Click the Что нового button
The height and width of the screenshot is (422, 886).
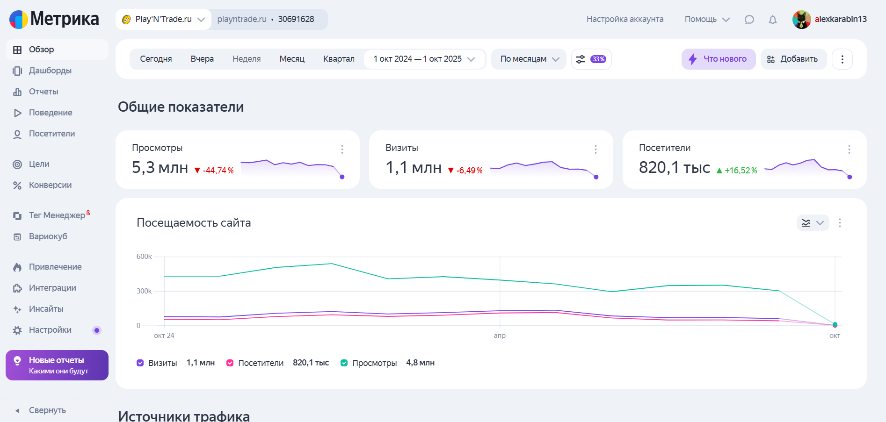[719, 59]
